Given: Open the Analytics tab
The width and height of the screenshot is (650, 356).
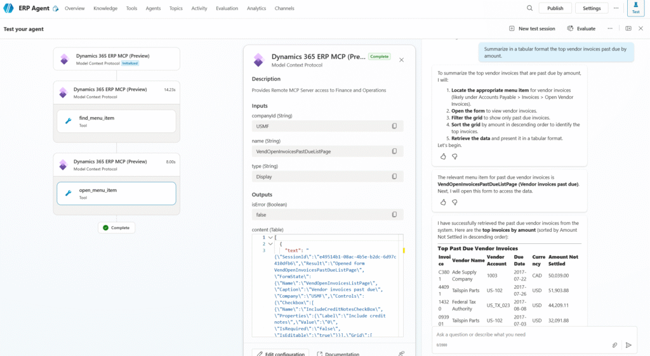Looking at the screenshot, I should pos(256,8).
